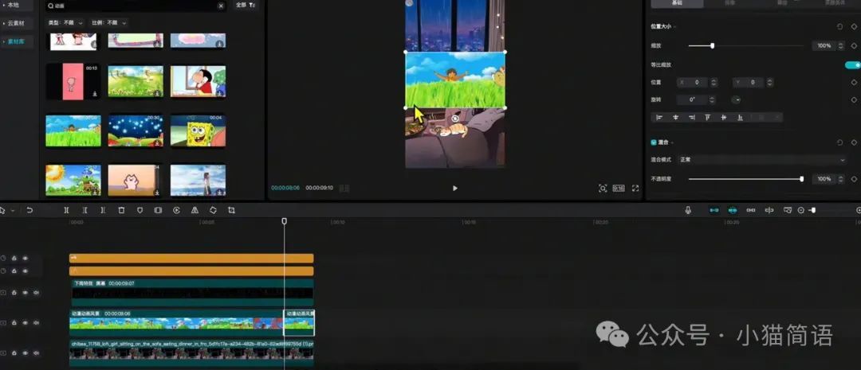Reset the blend settings
This screenshot has width=861, height=370.
tap(839, 142)
